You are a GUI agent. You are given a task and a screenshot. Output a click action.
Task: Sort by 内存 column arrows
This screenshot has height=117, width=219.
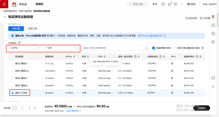click(x=88, y=57)
